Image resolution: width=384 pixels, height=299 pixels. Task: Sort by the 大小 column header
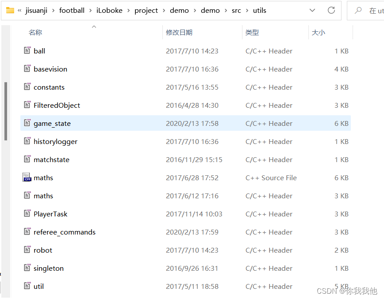319,32
